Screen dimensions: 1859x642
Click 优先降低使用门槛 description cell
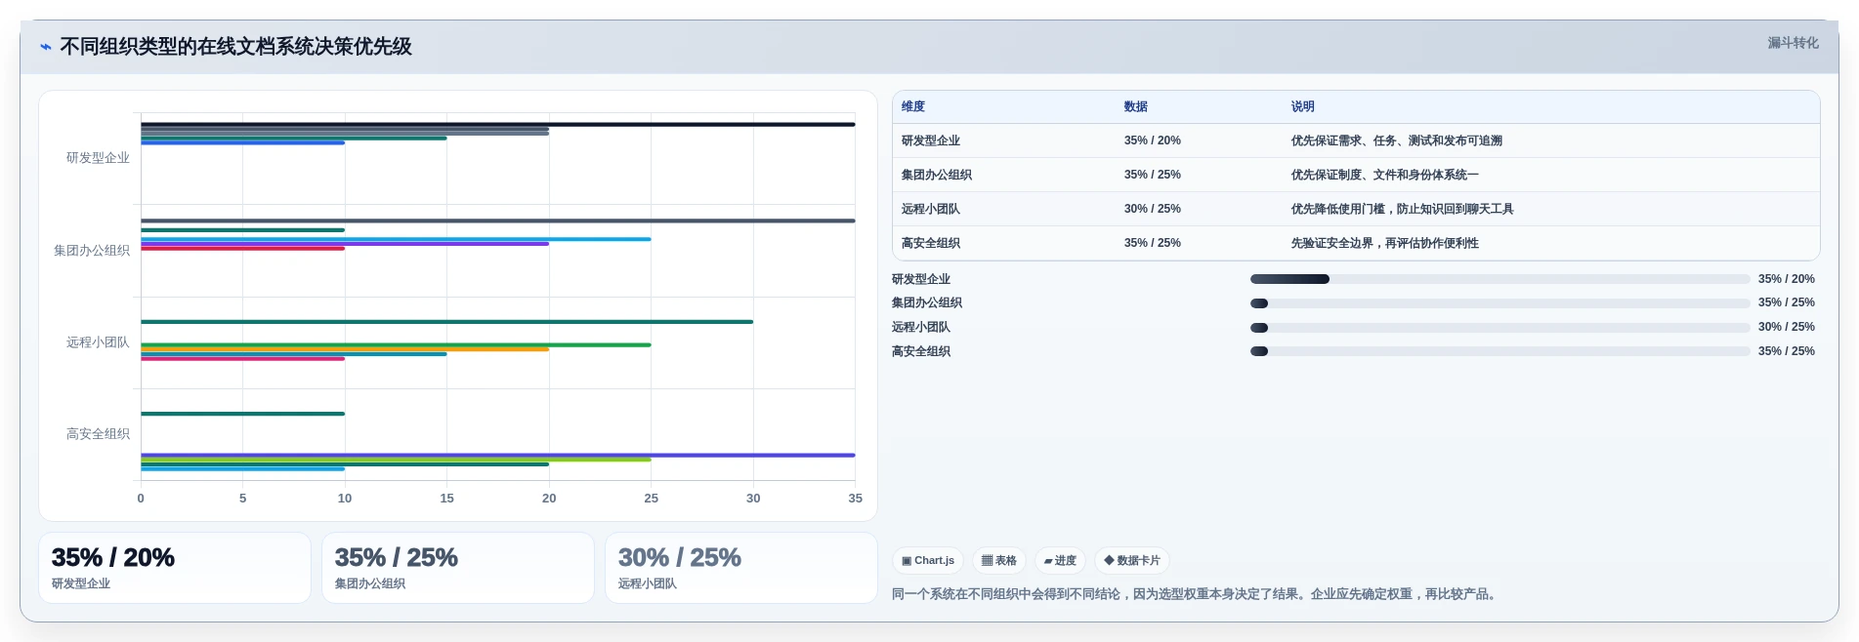(x=1403, y=209)
